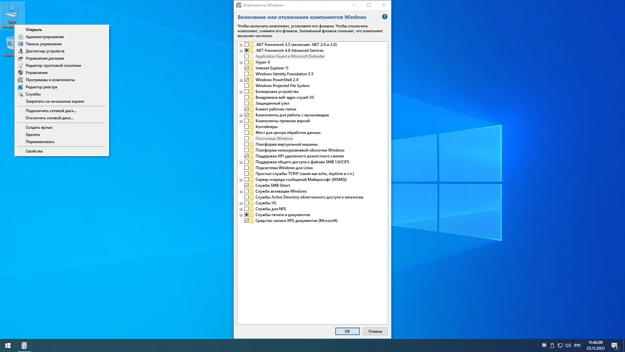Click the Device Manager icon in context menu

pos(21,51)
